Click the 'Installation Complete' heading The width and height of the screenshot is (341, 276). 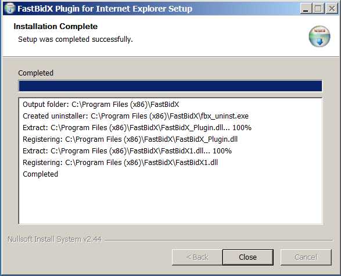pyautogui.click(x=55, y=26)
